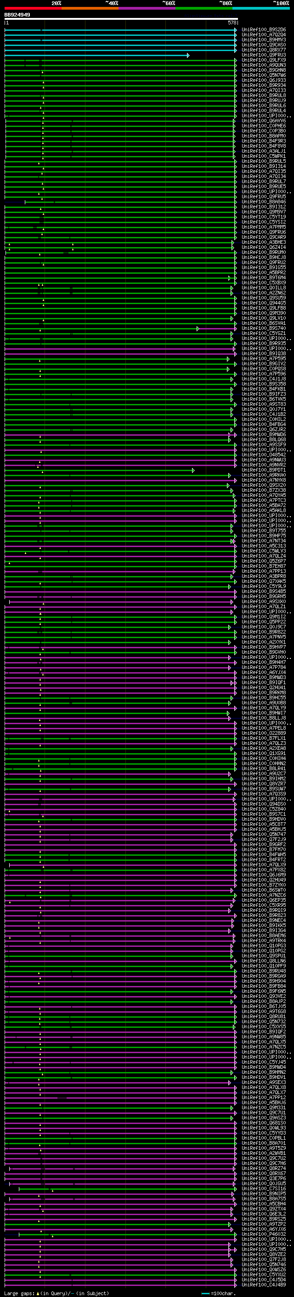This screenshot has width=294, height=1297.
Task: Select hit UniRef100_Q0ILL8
Action: click(x=263, y=288)
